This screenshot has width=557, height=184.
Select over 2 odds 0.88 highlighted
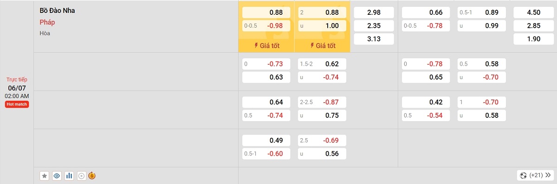coord(322,12)
